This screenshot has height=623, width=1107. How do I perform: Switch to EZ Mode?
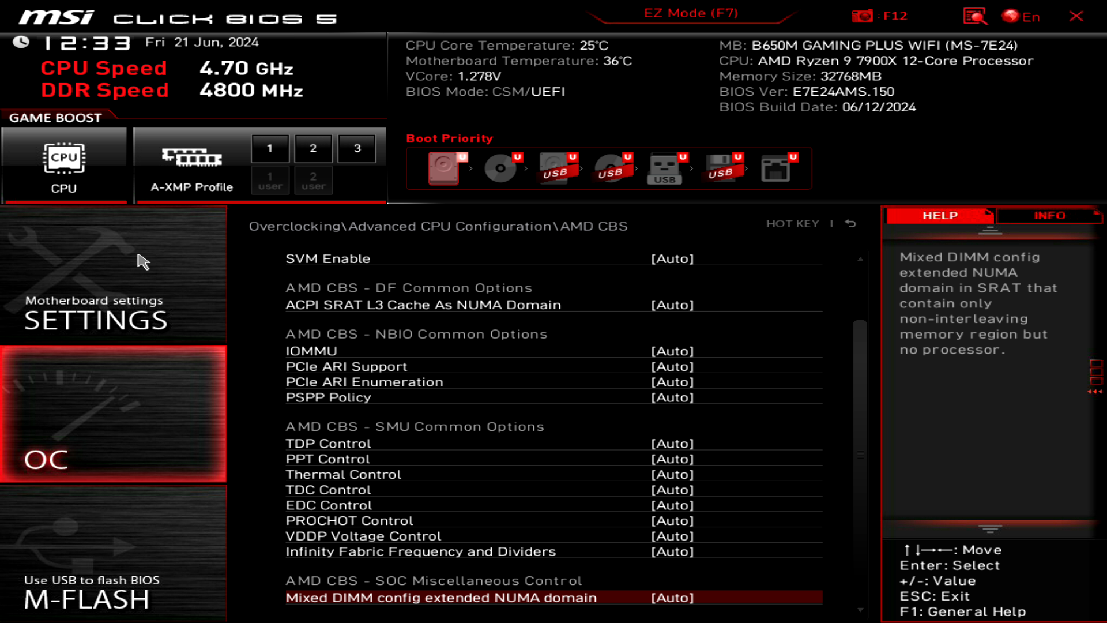[x=690, y=13]
